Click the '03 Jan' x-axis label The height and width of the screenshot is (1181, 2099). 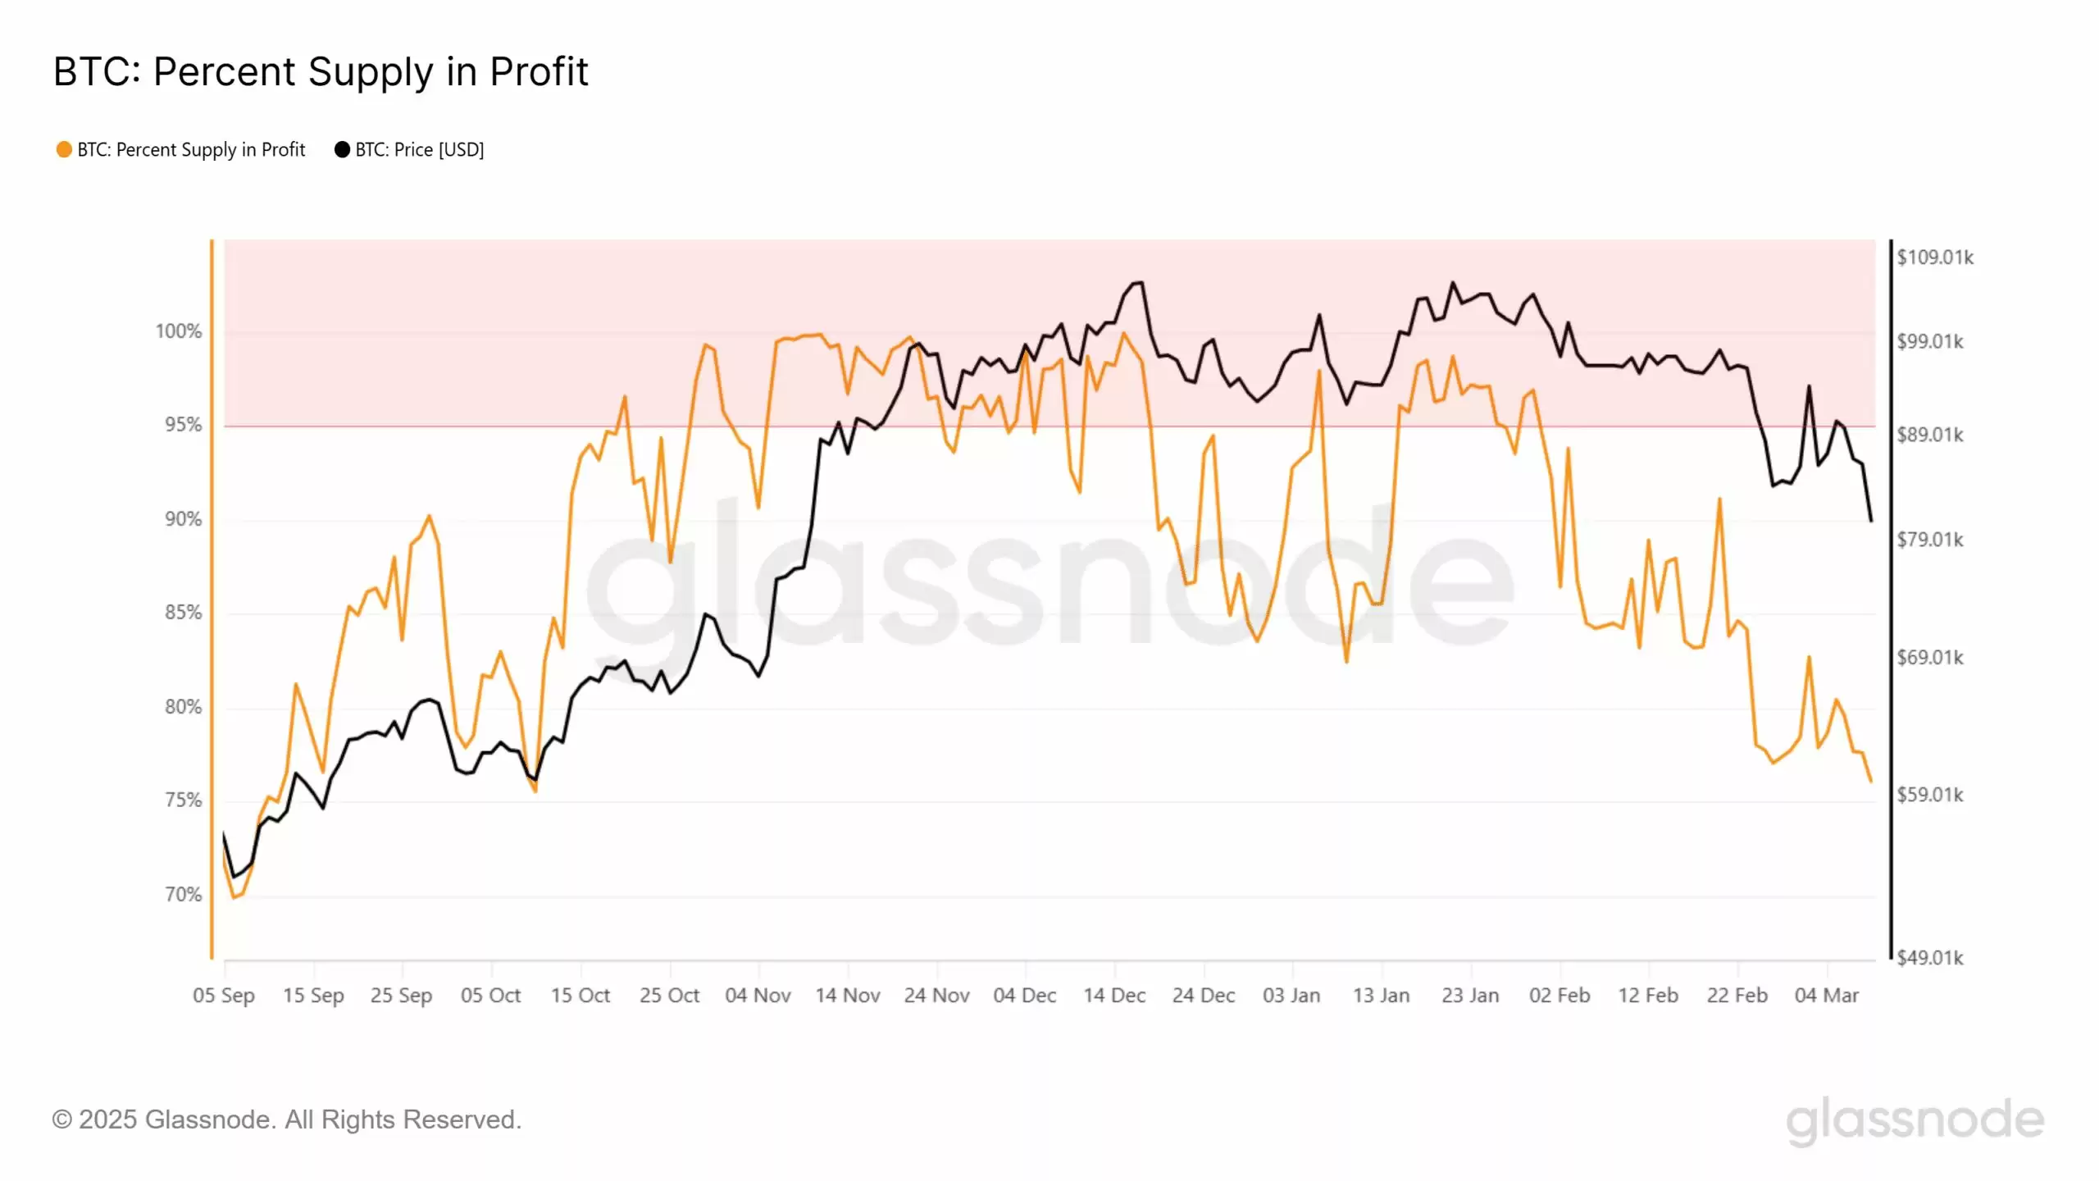1291,996
